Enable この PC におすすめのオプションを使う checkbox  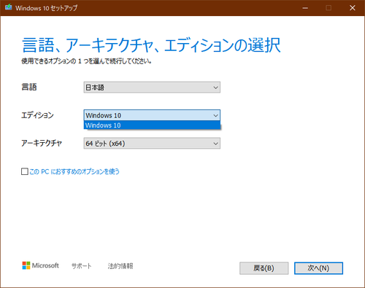point(25,171)
